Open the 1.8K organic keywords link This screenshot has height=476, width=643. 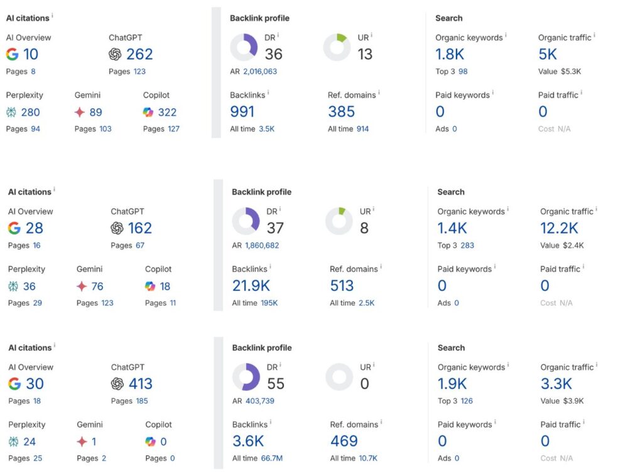(451, 55)
